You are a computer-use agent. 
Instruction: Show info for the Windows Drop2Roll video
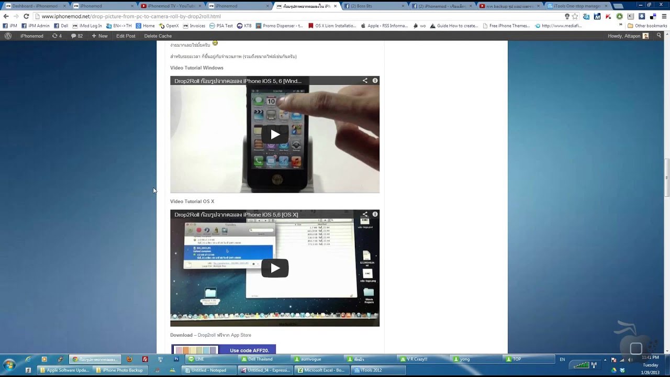click(x=375, y=81)
